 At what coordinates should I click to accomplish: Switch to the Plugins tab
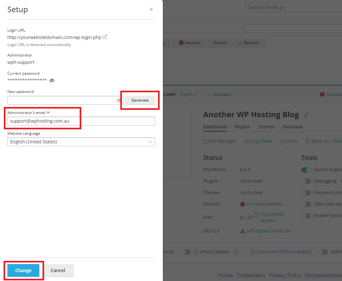point(242,126)
